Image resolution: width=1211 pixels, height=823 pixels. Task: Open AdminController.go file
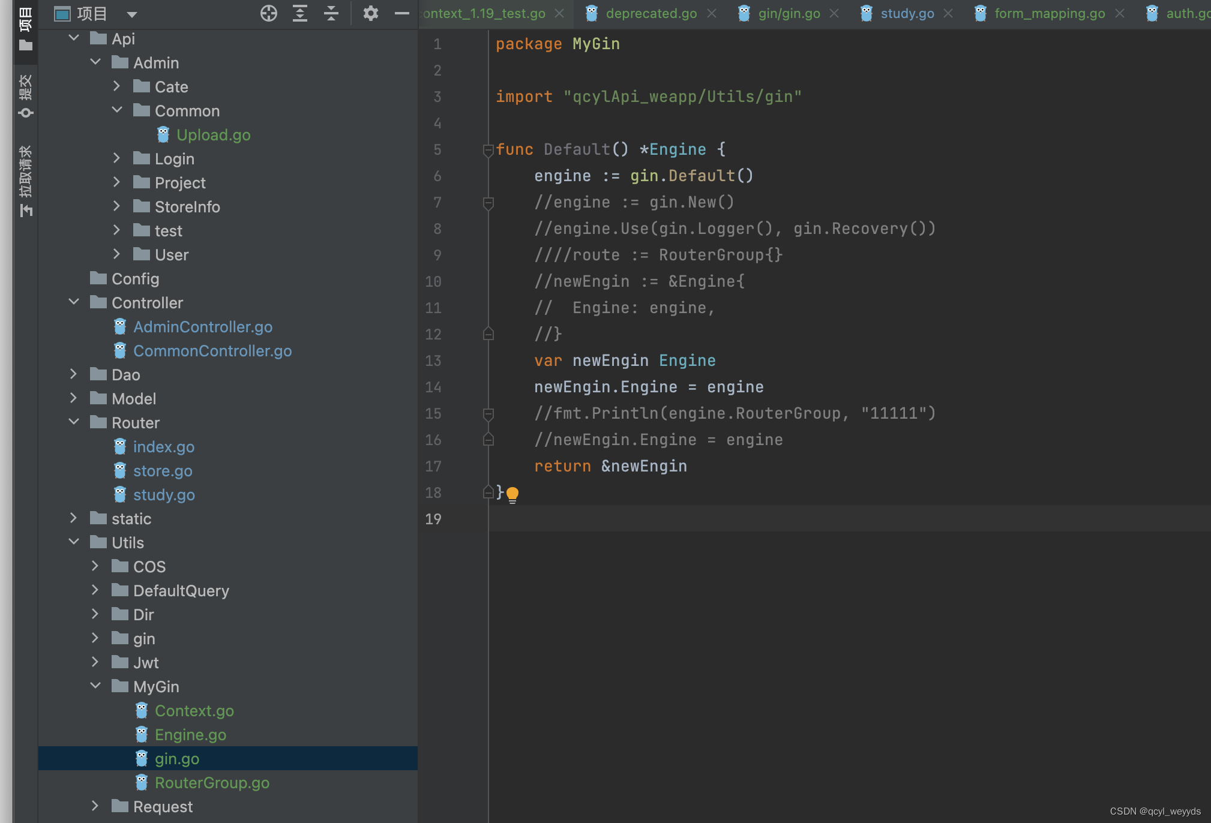(202, 326)
